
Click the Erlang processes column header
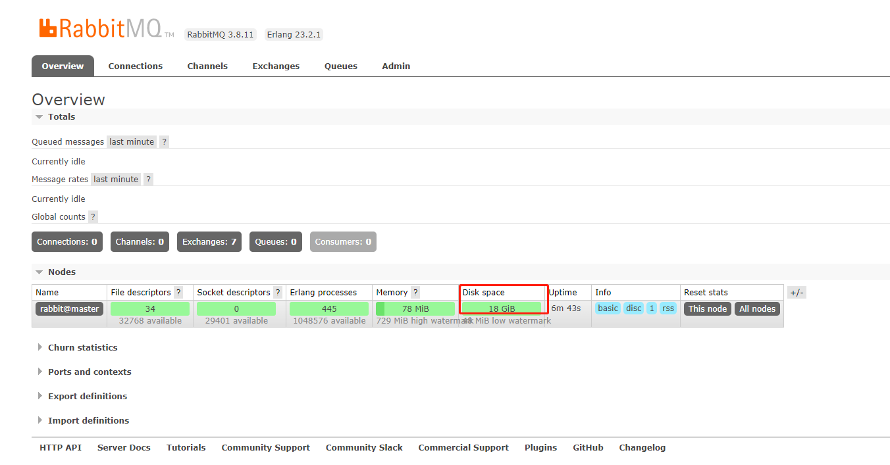pos(323,293)
